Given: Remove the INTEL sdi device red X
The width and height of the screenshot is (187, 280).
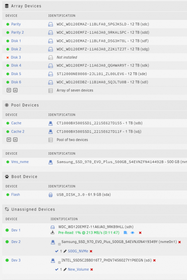Looking at the screenshot, I should click(x=155, y=260).
